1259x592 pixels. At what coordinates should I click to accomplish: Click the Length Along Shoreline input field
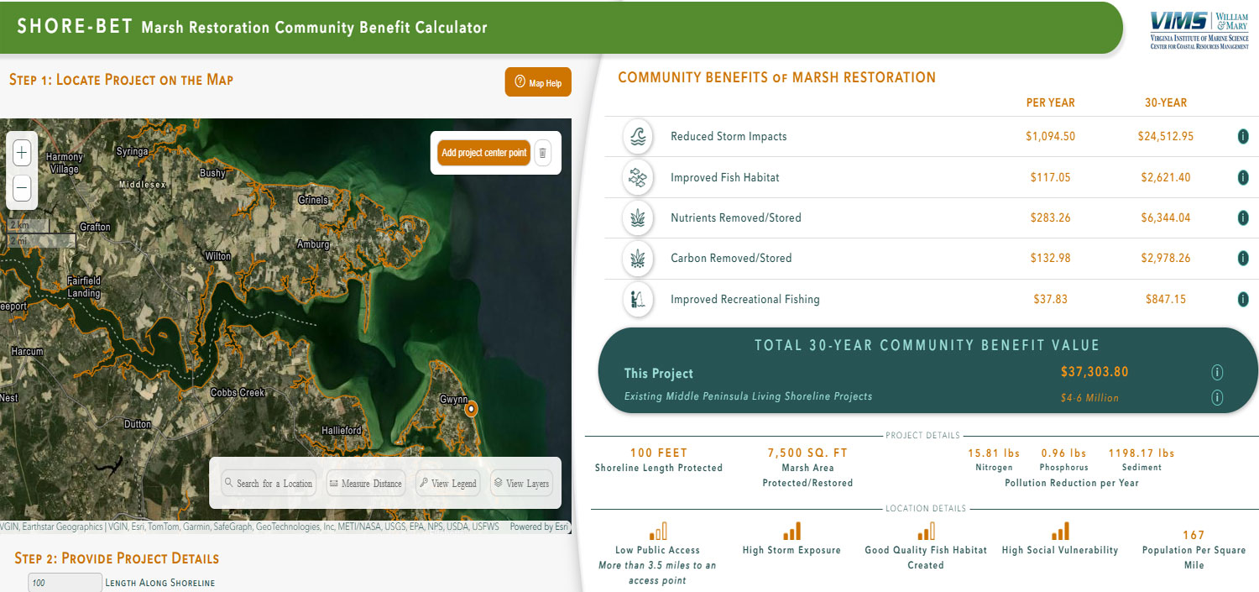(x=65, y=583)
